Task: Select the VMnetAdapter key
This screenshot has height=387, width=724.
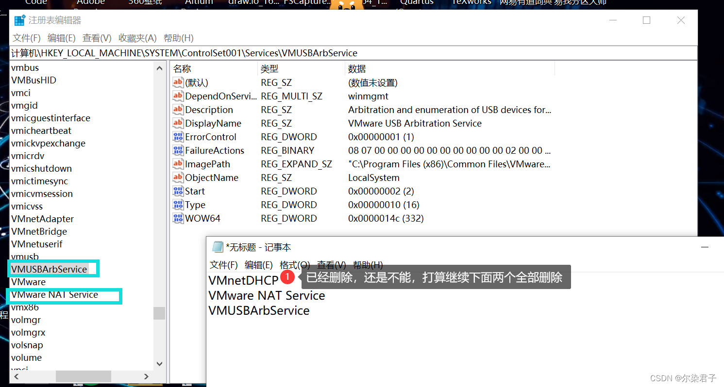Action: tap(42, 219)
